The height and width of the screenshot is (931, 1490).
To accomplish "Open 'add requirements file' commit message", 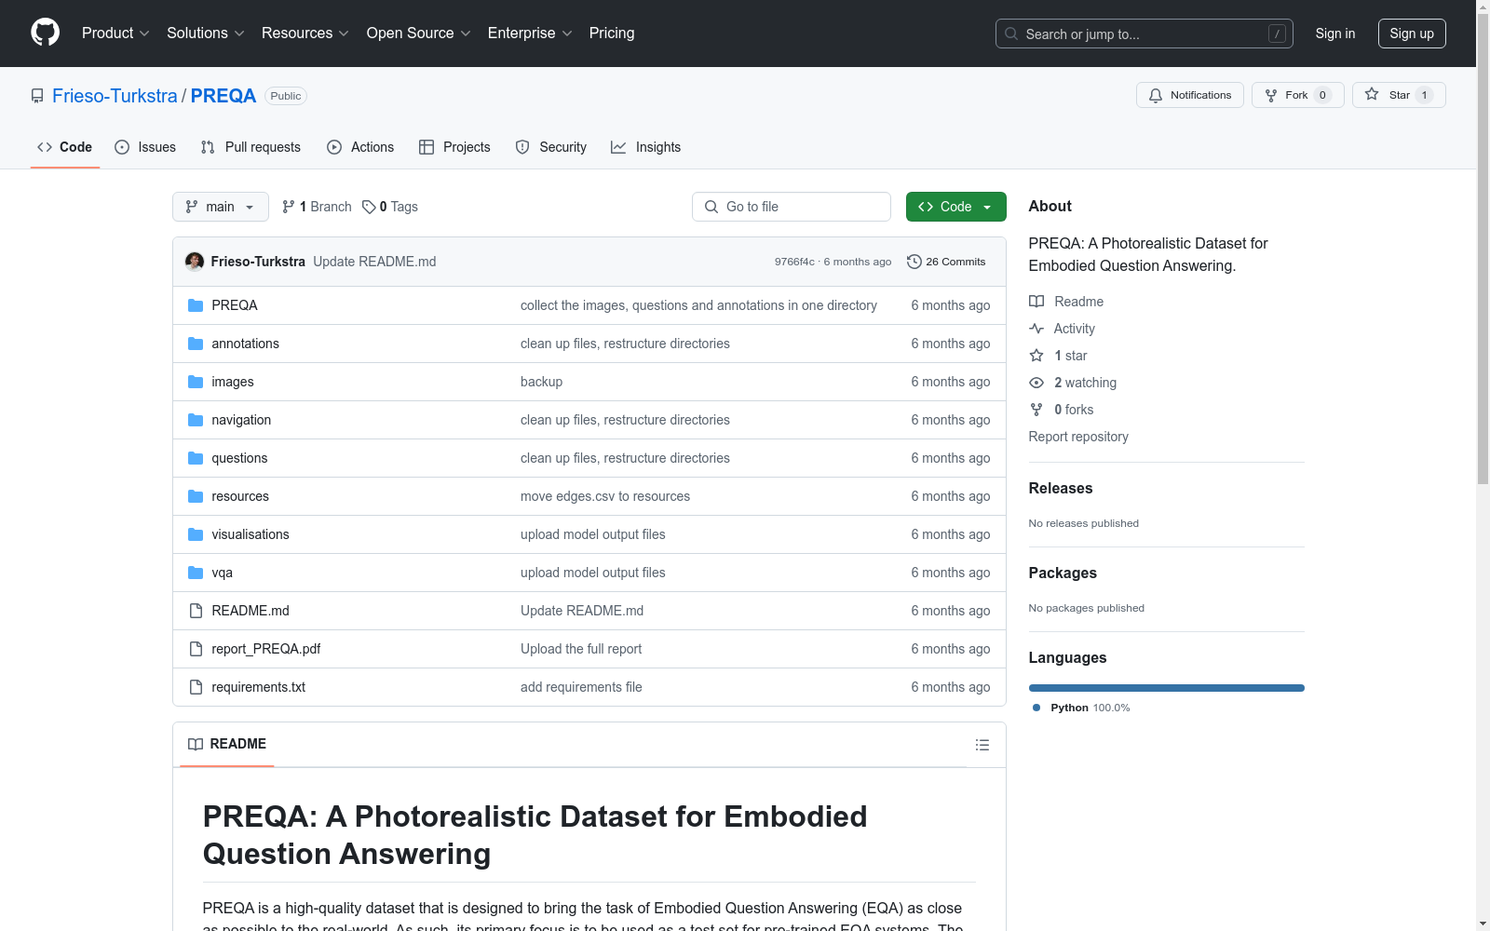I will 581,687.
